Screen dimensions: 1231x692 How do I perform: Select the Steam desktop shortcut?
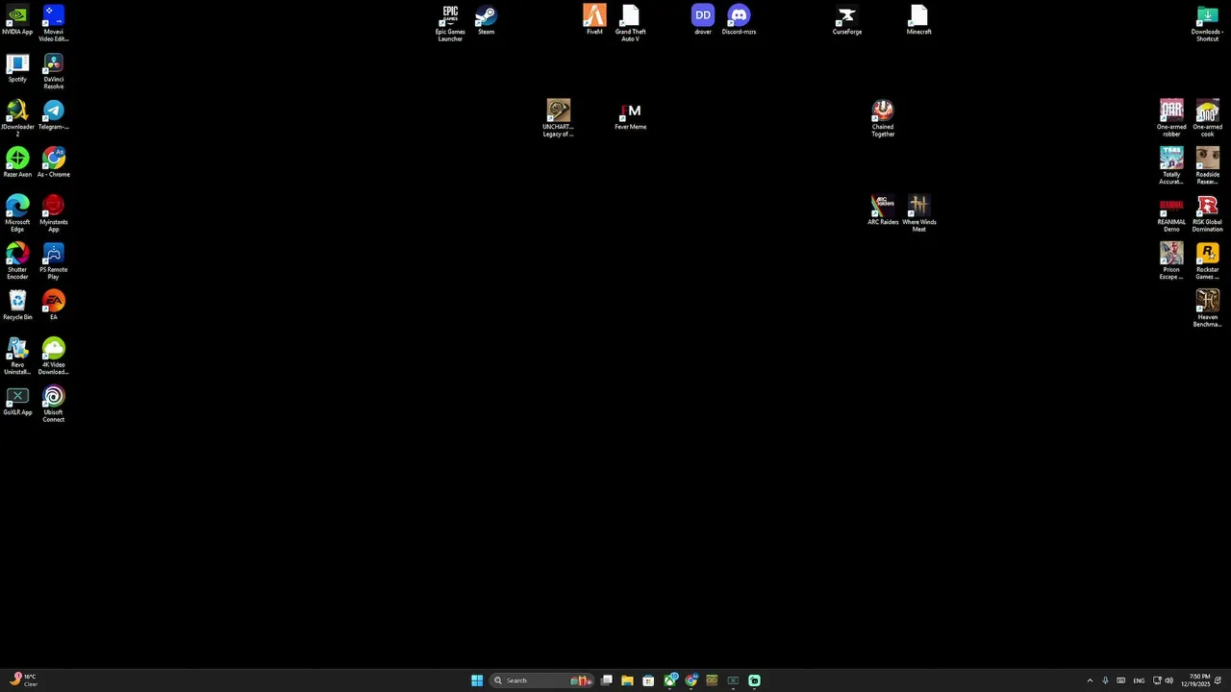click(x=487, y=20)
